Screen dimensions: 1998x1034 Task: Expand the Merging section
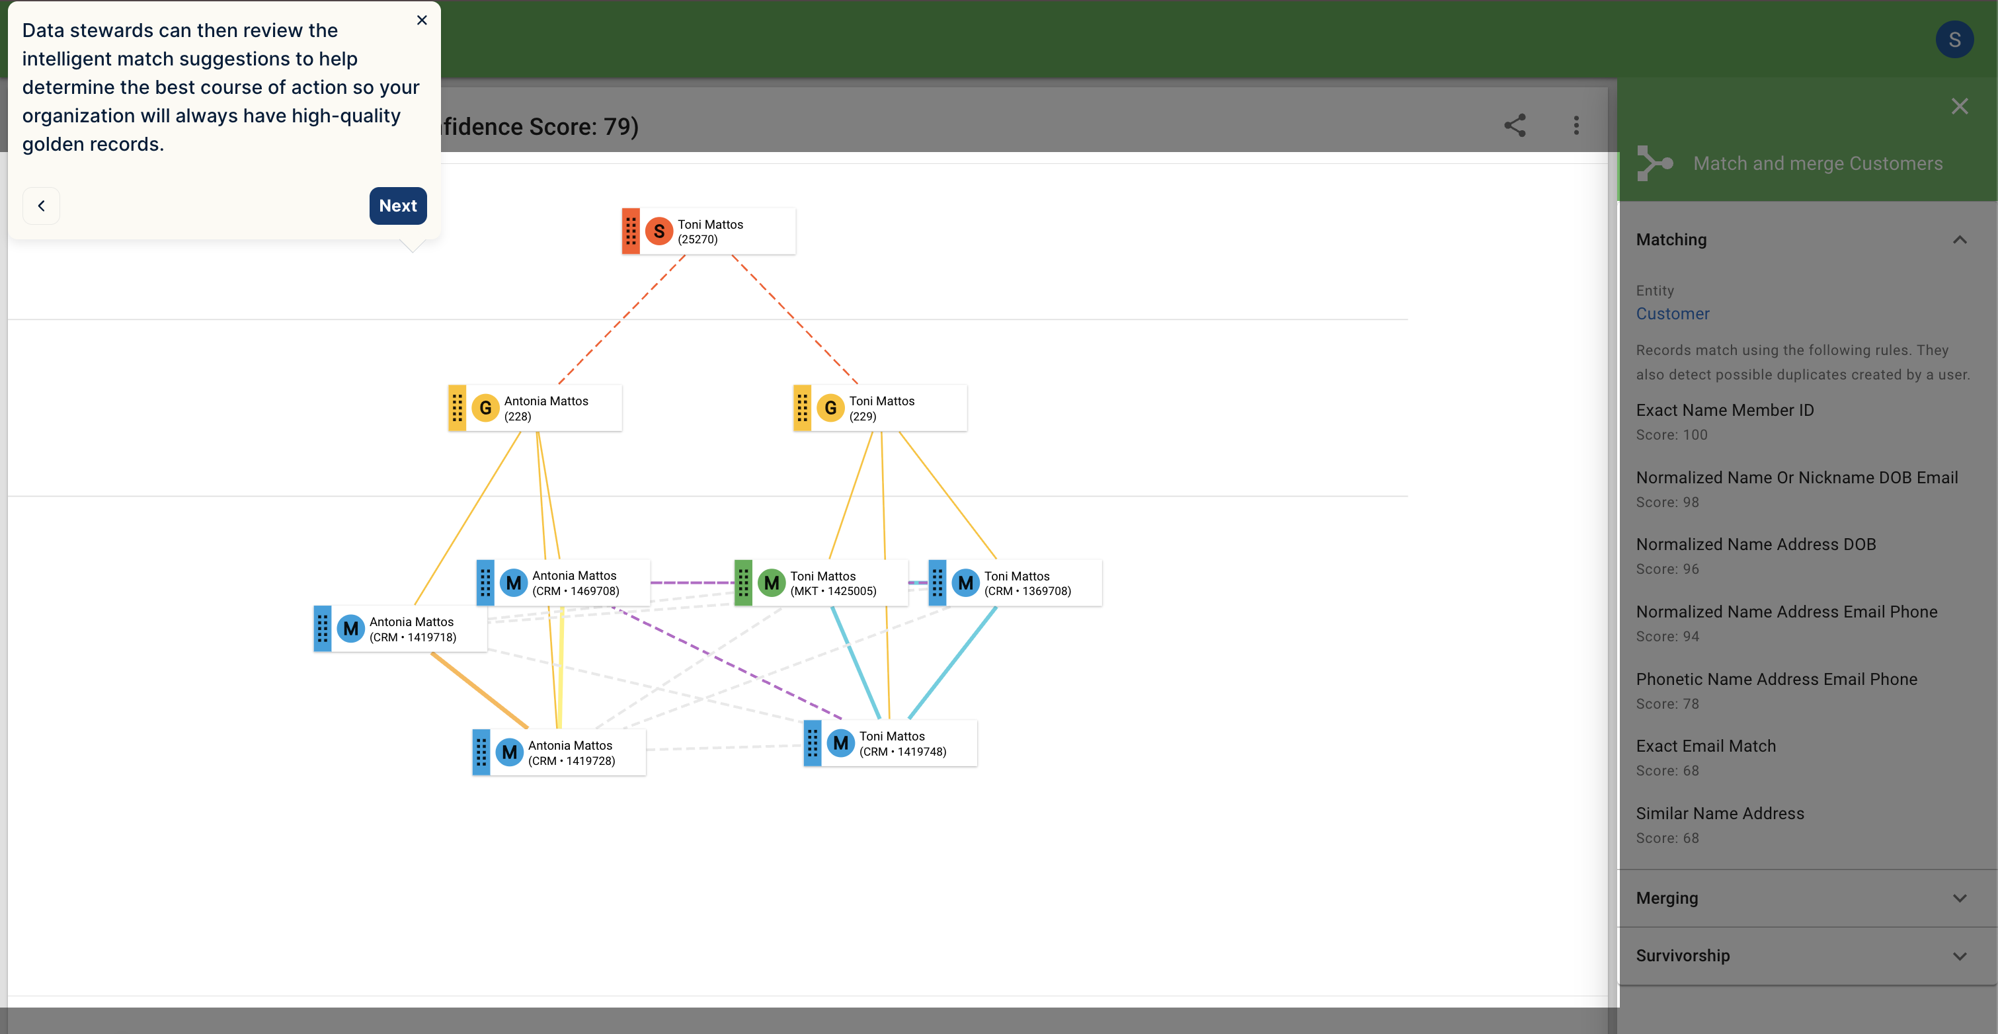[1960, 898]
